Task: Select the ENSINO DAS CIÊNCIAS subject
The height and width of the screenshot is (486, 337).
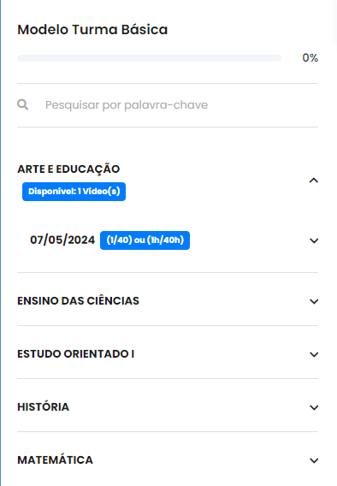Action: pos(78,300)
